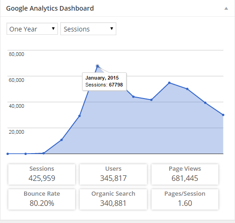
Task: Click the 80,000 axis label
Action: 16,54
